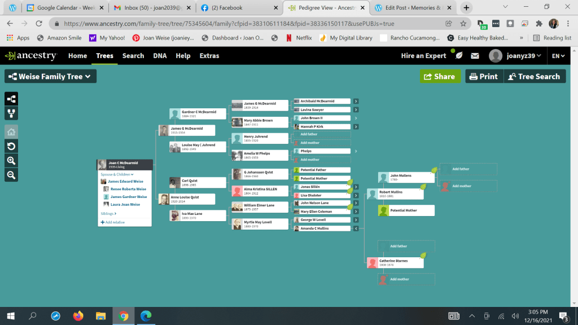The image size is (578, 325).
Task: Click the Add relative link
Action: [113, 222]
